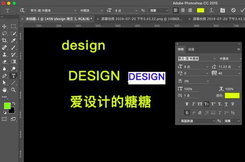245x162 pixels.
Task: Open language dropdown 英国英语
Action: click(x=197, y=121)
